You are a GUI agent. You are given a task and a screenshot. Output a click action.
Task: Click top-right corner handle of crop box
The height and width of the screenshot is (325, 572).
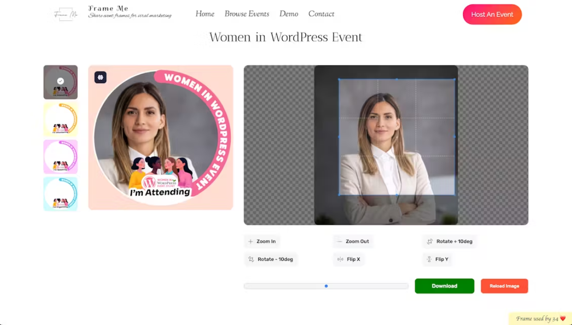(x=455, y=79)
